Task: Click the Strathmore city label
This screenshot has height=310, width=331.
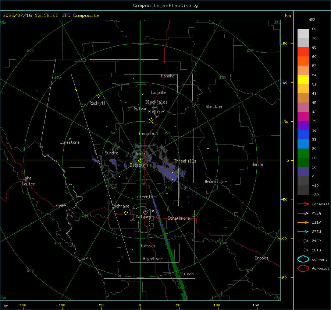Action: [179, 218]
